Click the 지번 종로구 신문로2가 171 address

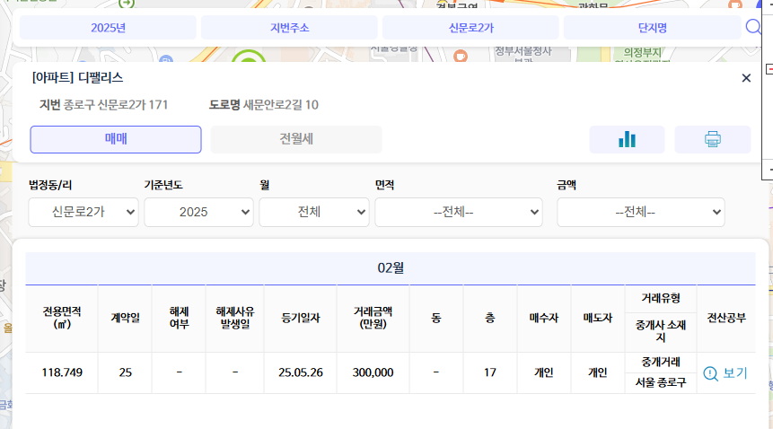(x=103, y=105)
